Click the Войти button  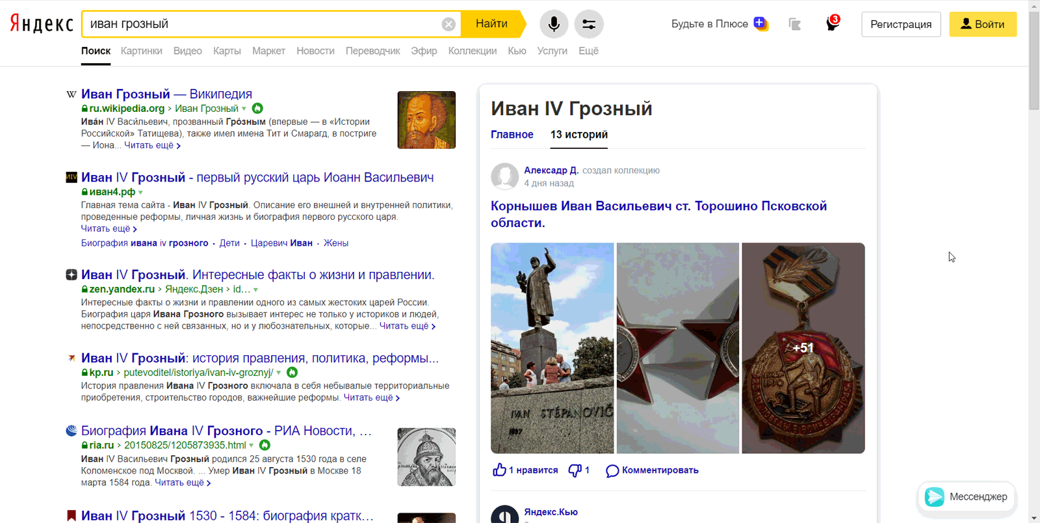[x=983, y=24]
